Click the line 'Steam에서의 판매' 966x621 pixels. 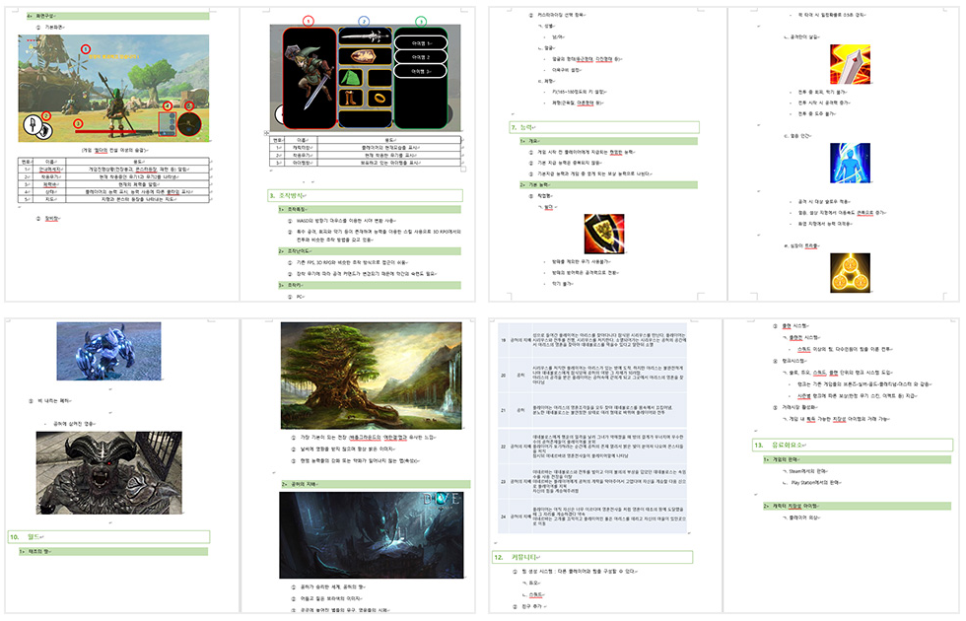pyautogui.click(x=808, y=471)
